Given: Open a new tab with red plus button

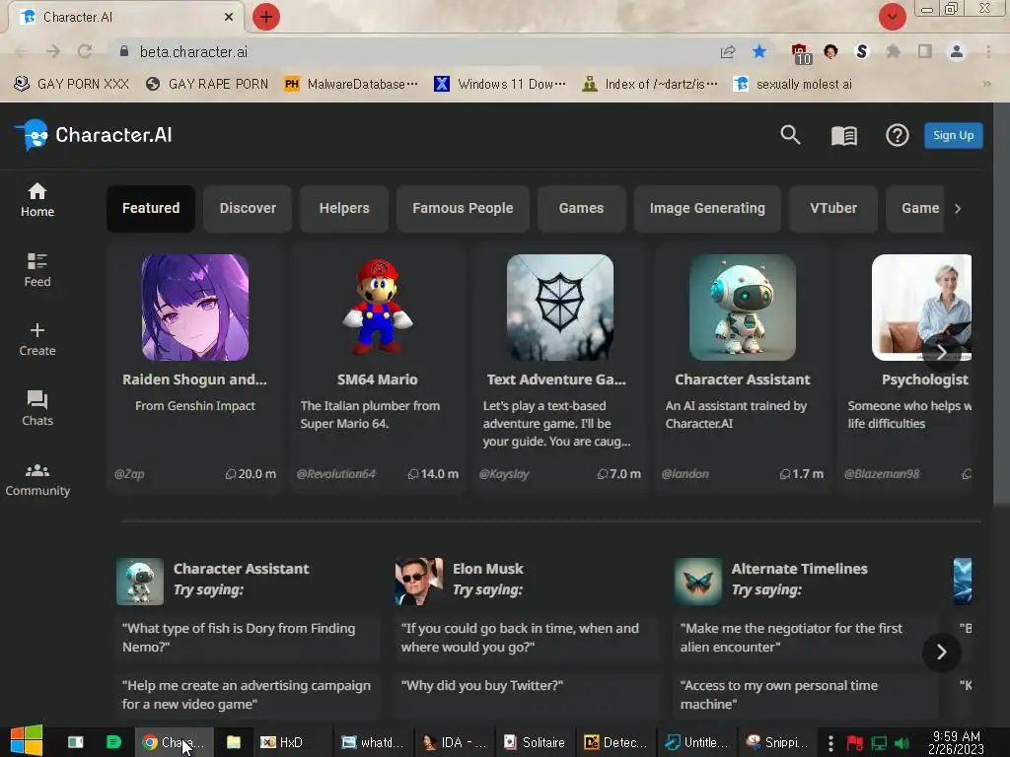Looking at the screenshot, I should (266, 18).
